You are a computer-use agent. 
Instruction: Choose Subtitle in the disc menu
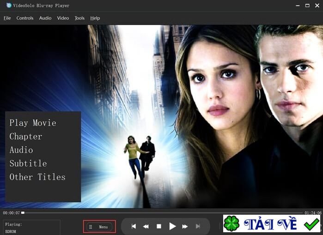[x=28, y=163]
